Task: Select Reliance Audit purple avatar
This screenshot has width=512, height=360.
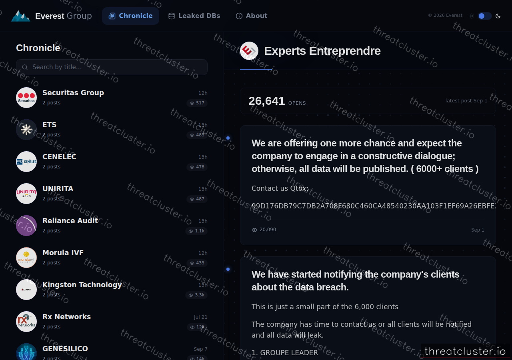Action: [26, 226]
